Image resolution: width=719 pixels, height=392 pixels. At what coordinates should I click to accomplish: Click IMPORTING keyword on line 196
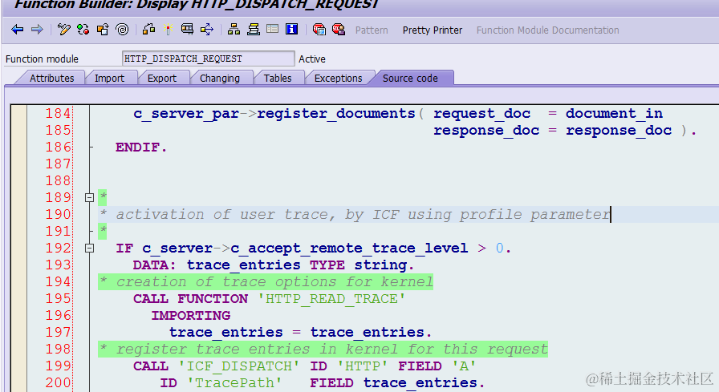[x=191, y=316]
